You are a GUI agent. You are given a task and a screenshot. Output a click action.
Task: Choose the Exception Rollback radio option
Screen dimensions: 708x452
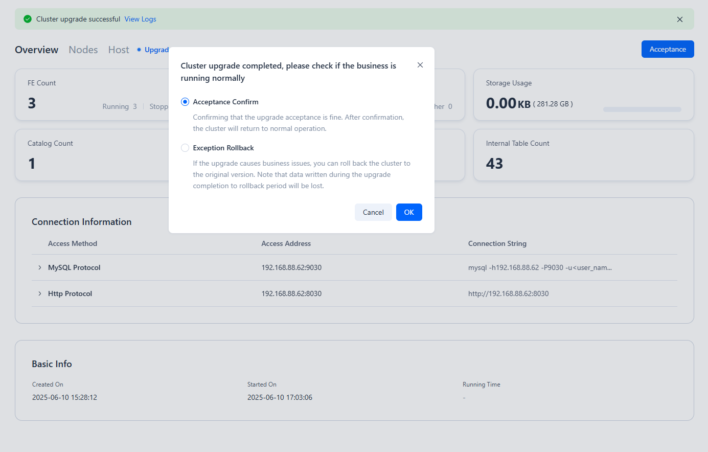tap(185, 148)
